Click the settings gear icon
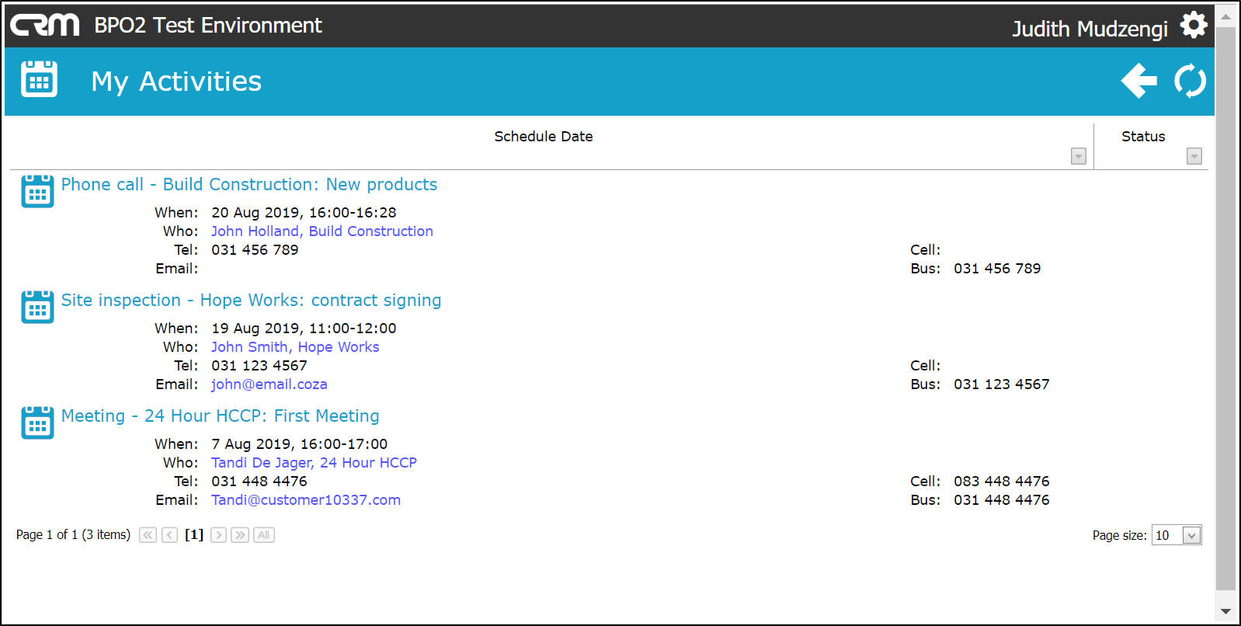 (1193, 26)
